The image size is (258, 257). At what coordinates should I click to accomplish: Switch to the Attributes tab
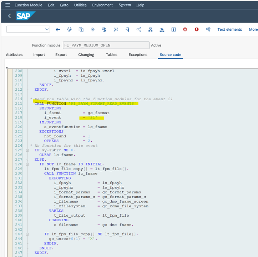coord(14,55)
